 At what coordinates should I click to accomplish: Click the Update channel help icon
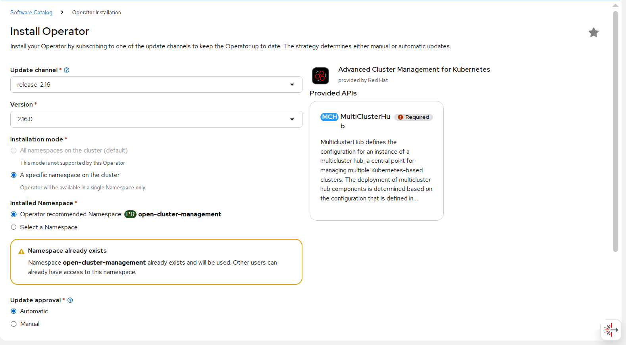pos(67,70)
